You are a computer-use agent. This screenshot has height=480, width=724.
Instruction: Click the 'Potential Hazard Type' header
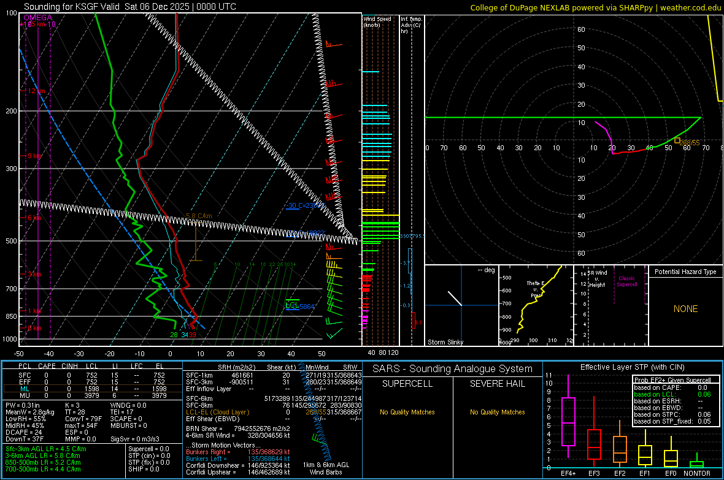coord(685,272)
